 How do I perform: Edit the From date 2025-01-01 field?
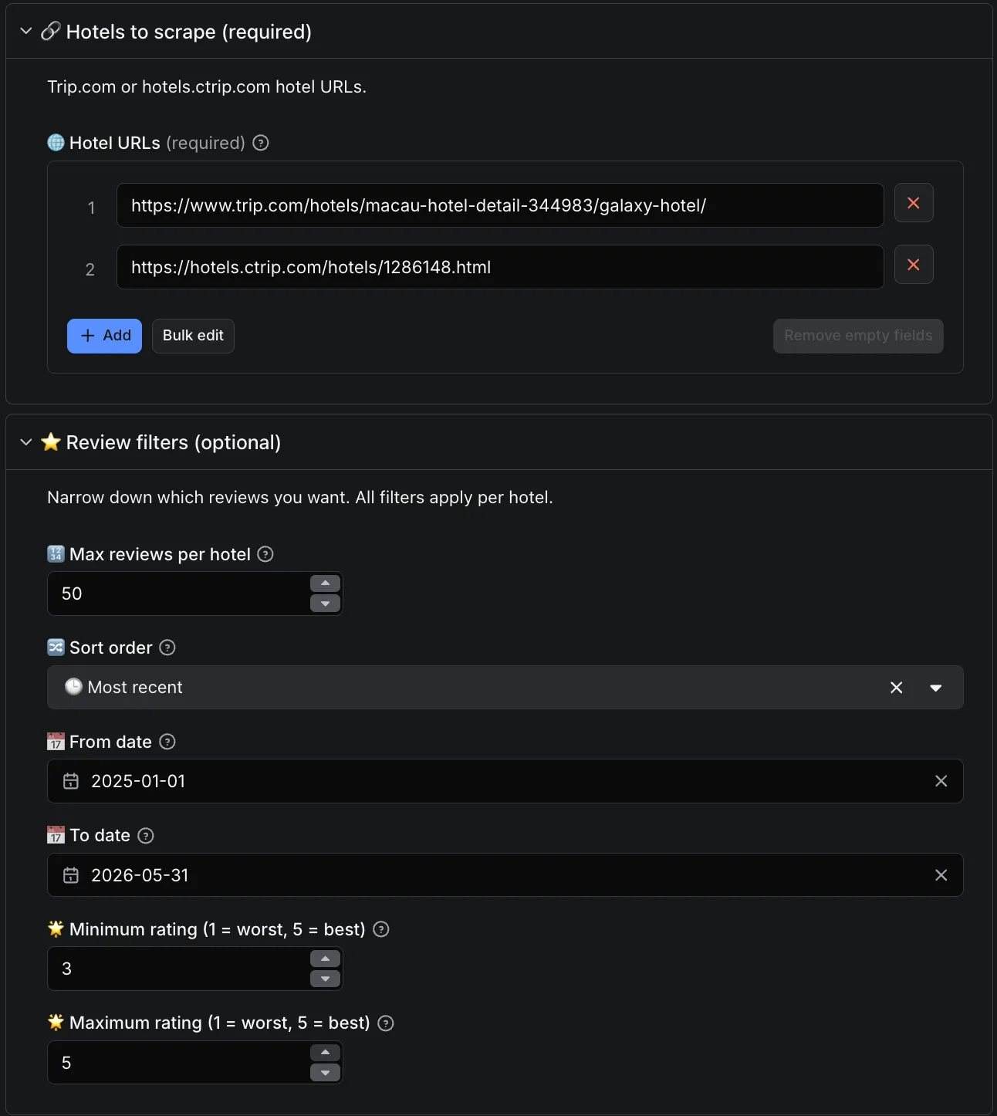pos(505,781)
